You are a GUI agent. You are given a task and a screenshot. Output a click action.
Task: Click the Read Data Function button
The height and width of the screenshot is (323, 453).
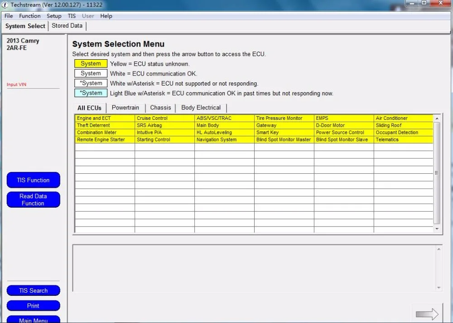click(33, 199)
